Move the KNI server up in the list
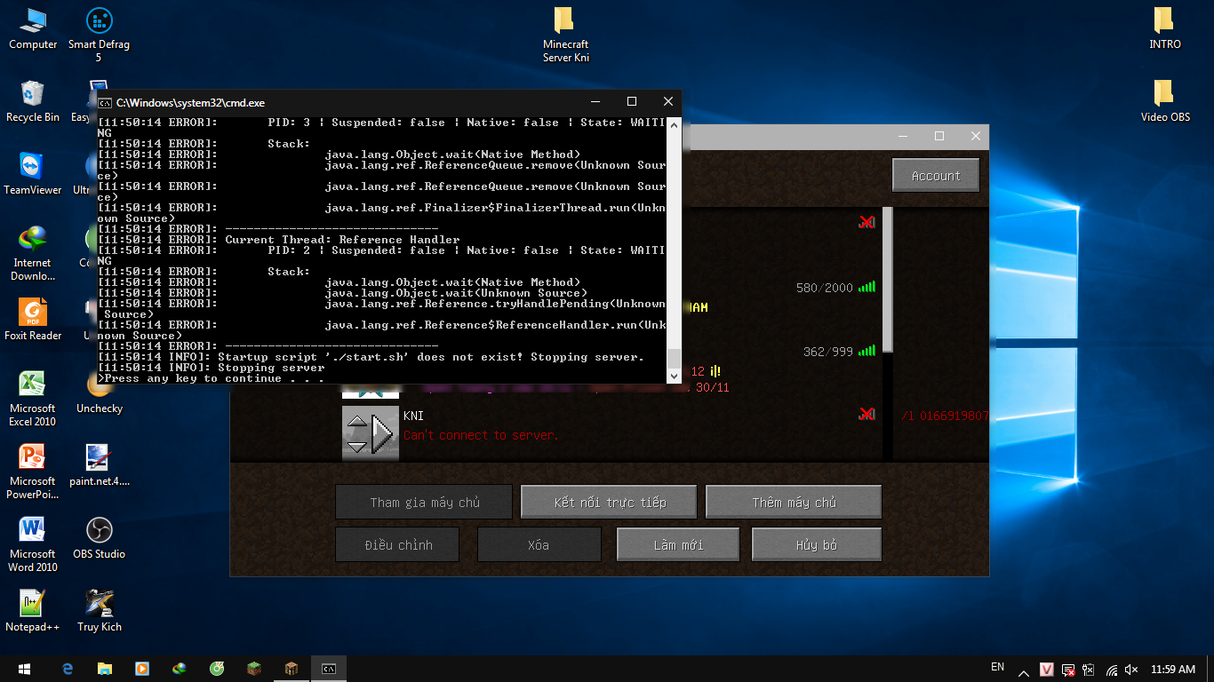The height and width of the screenshot is (682, 1214). point(356,423)
